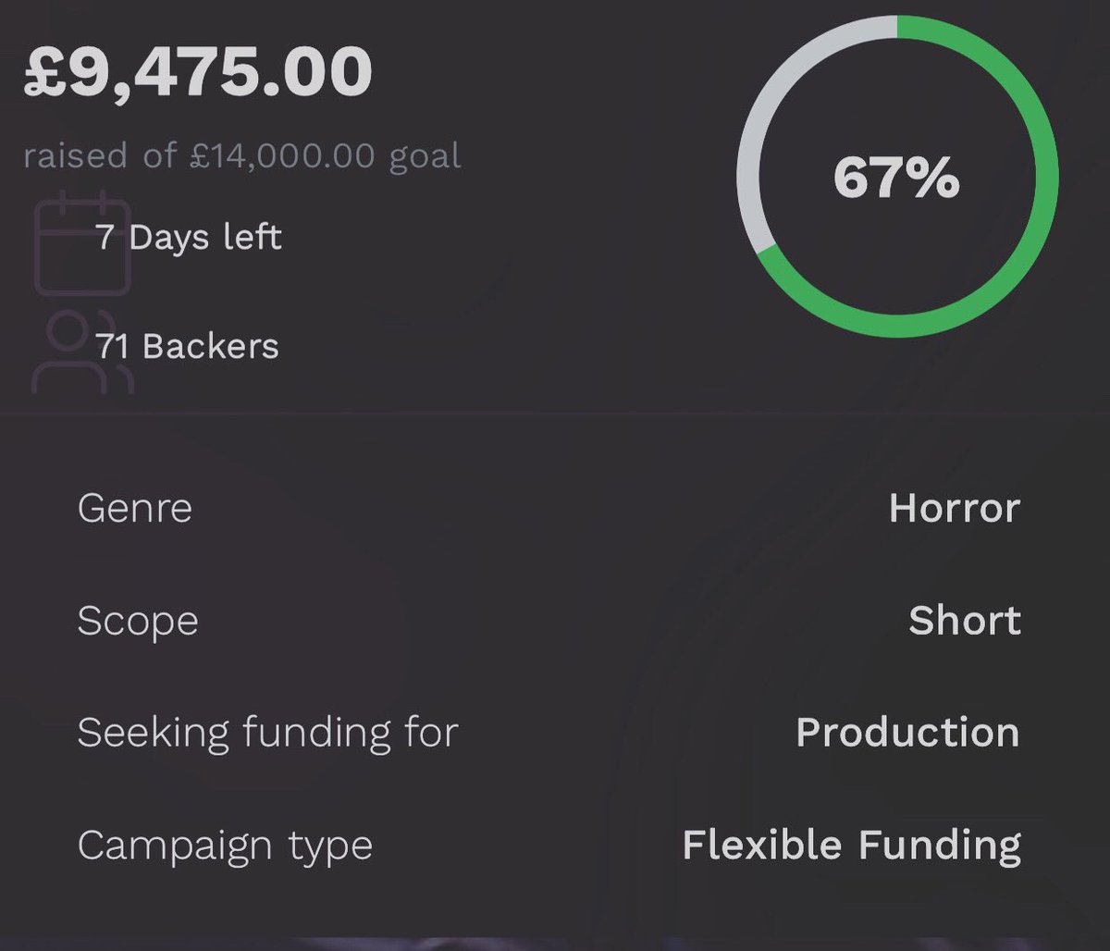This screenshot has width=1110, height=951.
Task: Select the 7 Days left label
Action: click(189, 238)
